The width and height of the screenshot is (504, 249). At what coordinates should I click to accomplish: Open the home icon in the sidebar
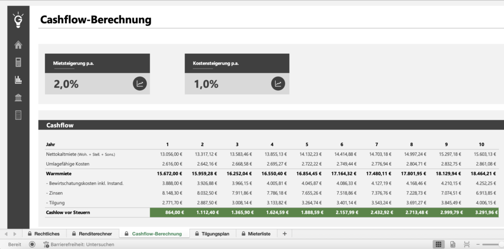pyautogui.click(x=18, y=45)
